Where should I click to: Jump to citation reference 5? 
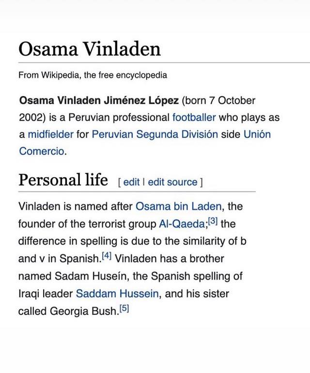pyautogui.click(x=125, y=309)
